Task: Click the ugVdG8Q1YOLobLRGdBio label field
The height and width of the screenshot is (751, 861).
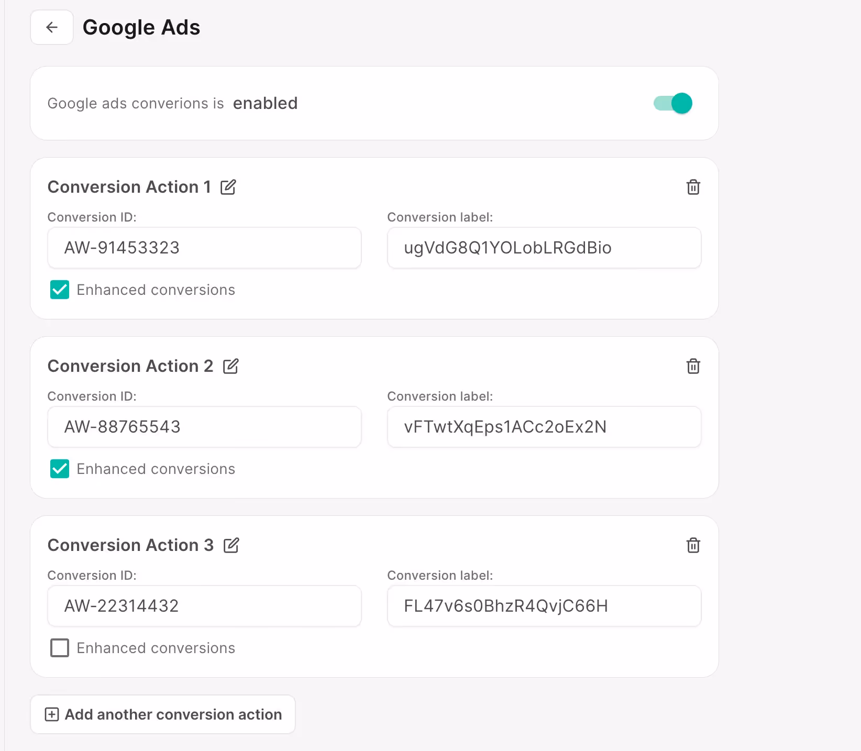Action: (544, 248)
